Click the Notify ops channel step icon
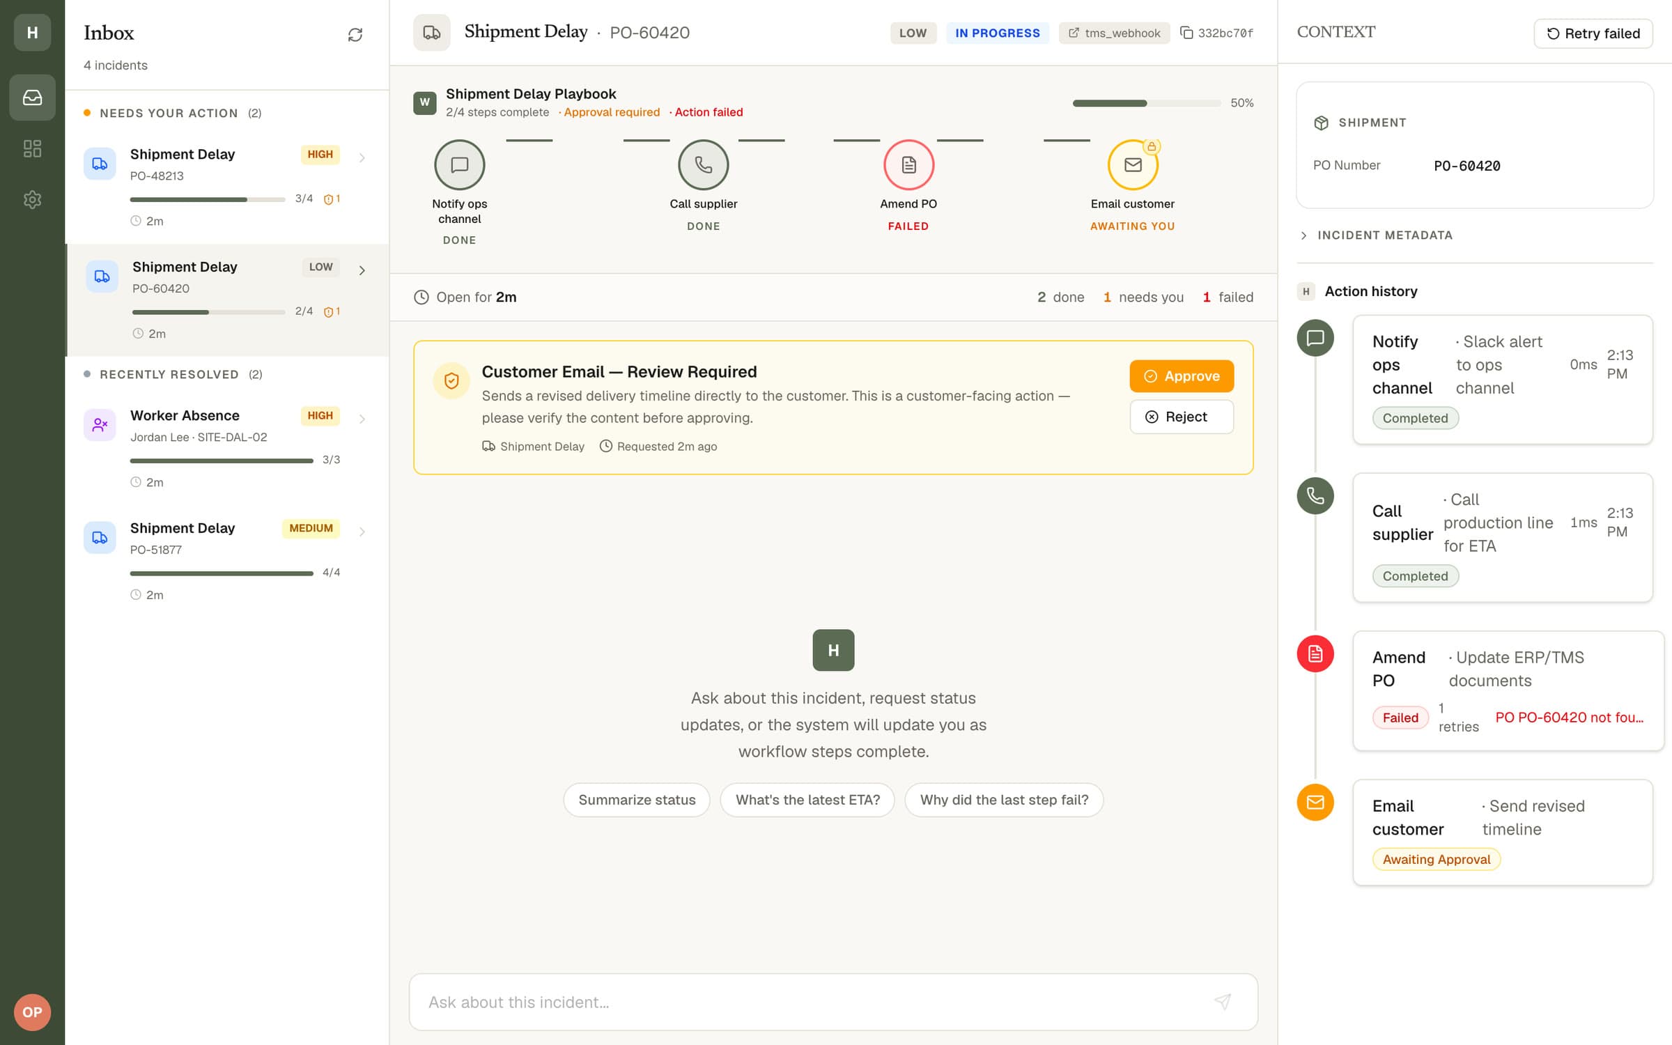1672x1045 pixels. point(460,165)
